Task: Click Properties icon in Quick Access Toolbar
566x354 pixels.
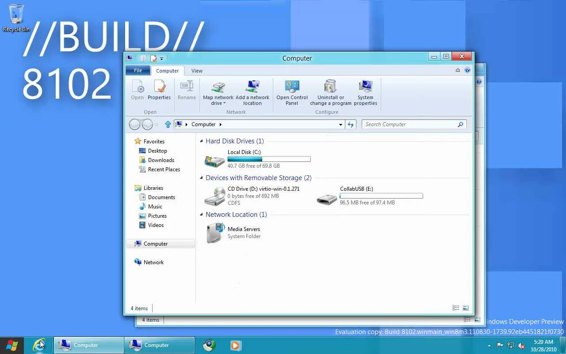Action: coord(153,58)
